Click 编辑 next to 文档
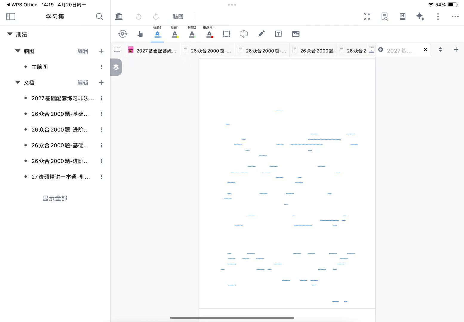 click(83, 83)
